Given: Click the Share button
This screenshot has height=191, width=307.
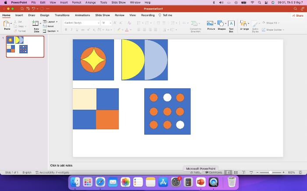Looking at the screenshot, I should coord(298,15).
